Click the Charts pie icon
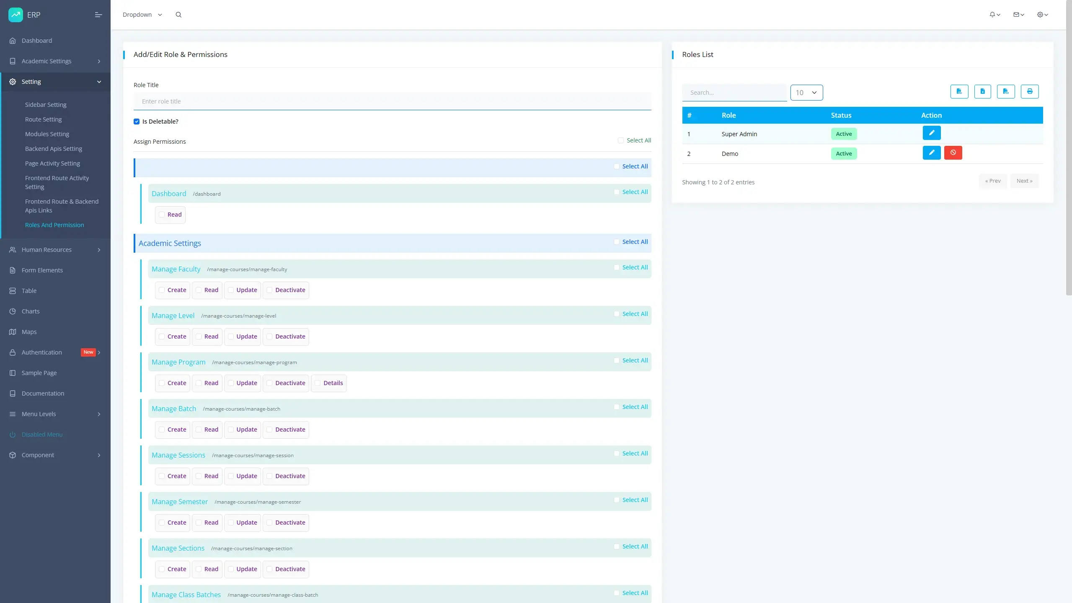The width and height of the screenshot is (1072, 603). pos(13,311)
